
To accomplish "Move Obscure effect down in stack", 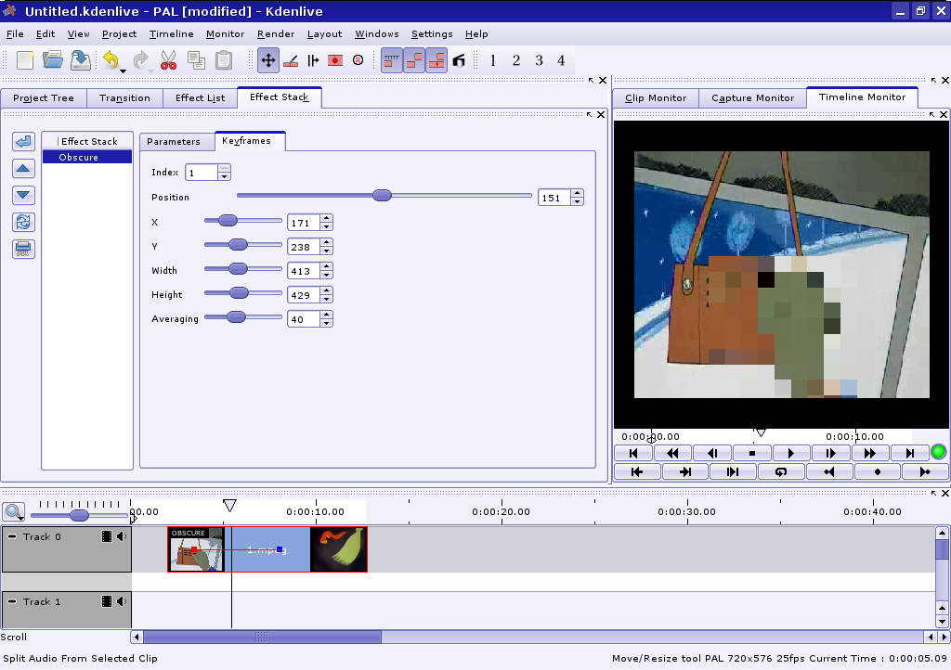I will (x=23, y=195).
